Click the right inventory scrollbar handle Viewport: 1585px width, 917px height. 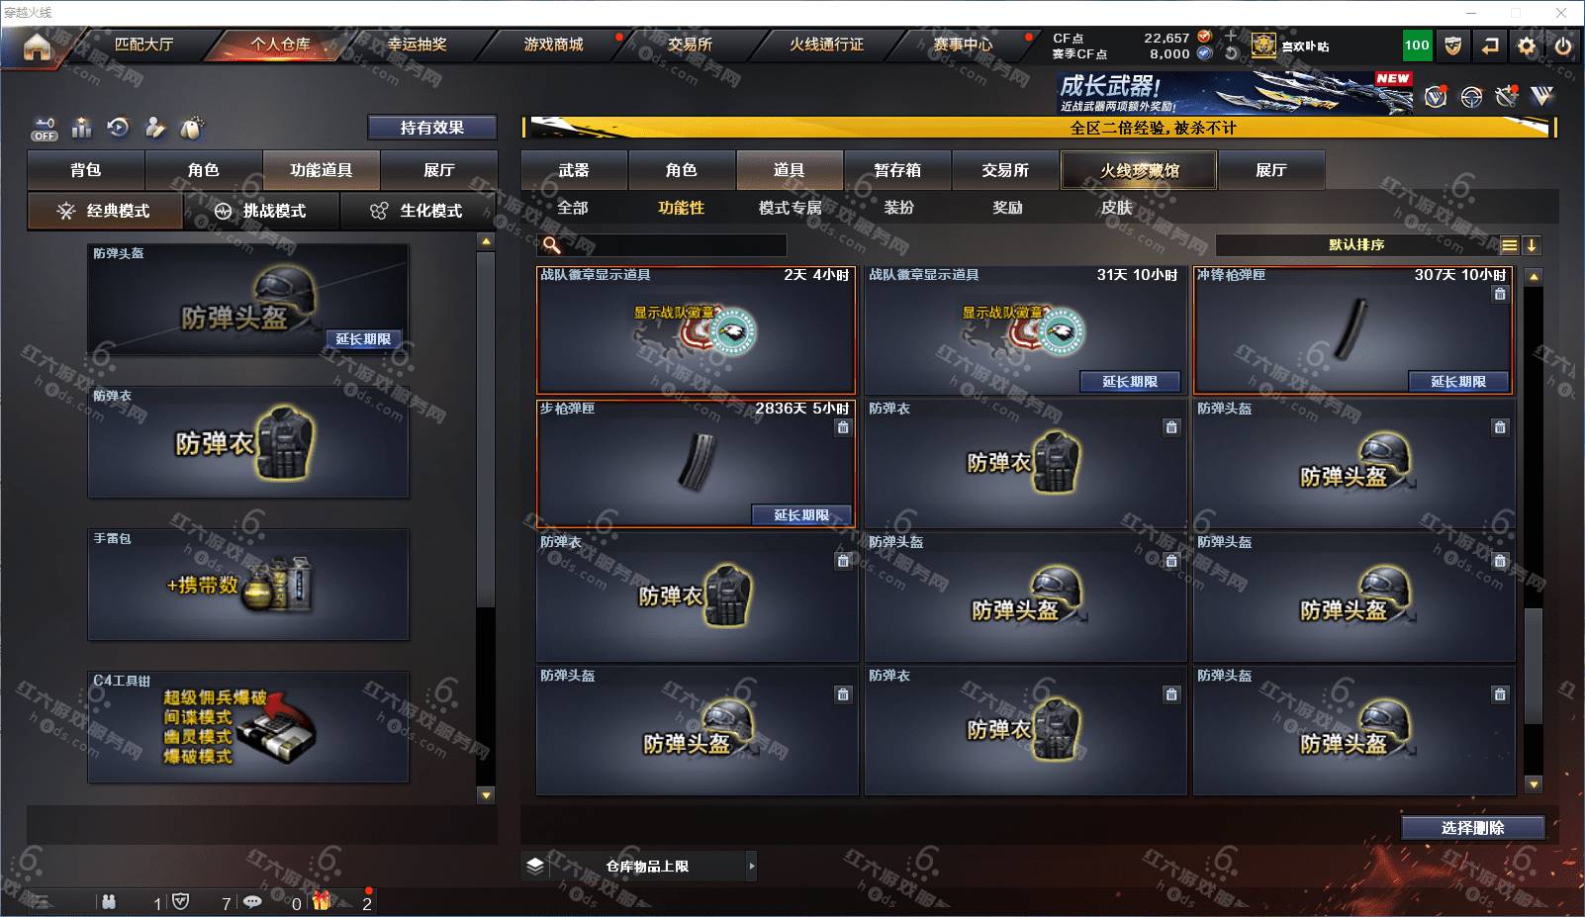pos(1534,667)
